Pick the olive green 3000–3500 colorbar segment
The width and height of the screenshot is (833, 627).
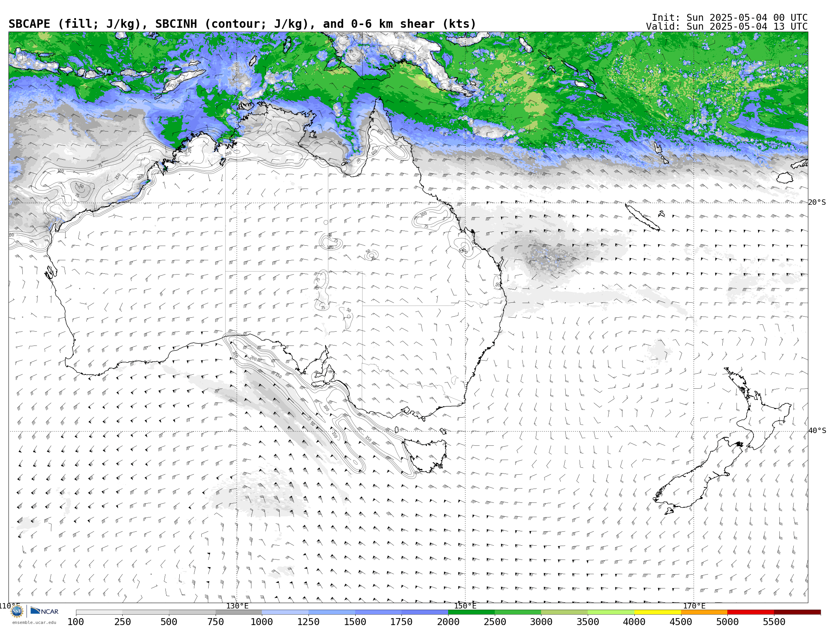[565, 612]
